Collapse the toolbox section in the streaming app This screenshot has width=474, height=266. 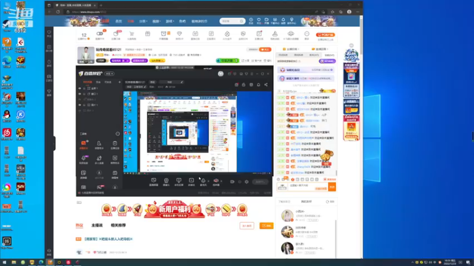click(x=117, y=134)
